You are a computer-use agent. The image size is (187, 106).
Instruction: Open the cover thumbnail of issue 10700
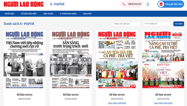click(x=163, y=60)
